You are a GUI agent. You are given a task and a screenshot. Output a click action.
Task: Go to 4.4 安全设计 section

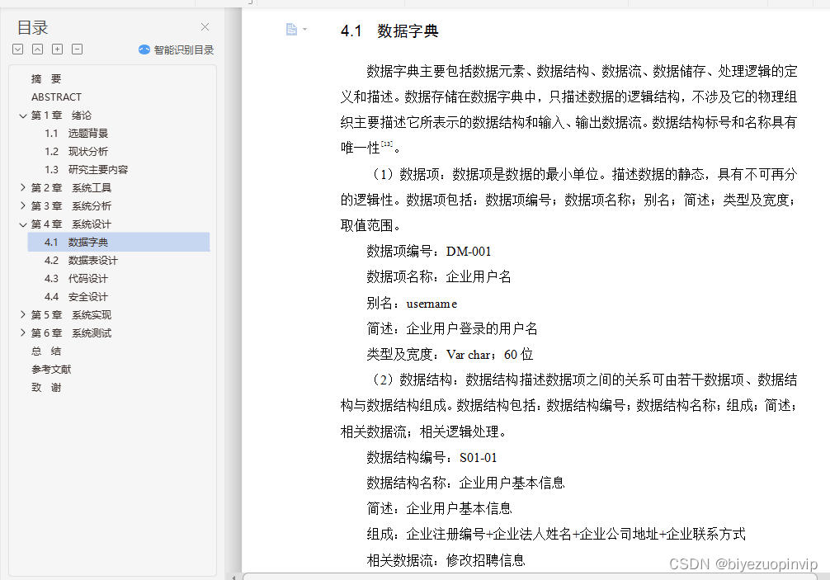point(76,296)
